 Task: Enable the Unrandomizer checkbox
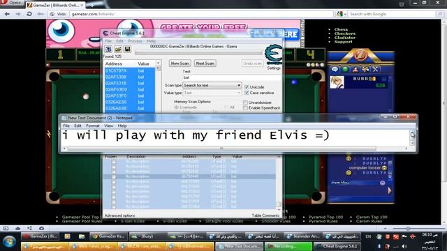[245, 102]
